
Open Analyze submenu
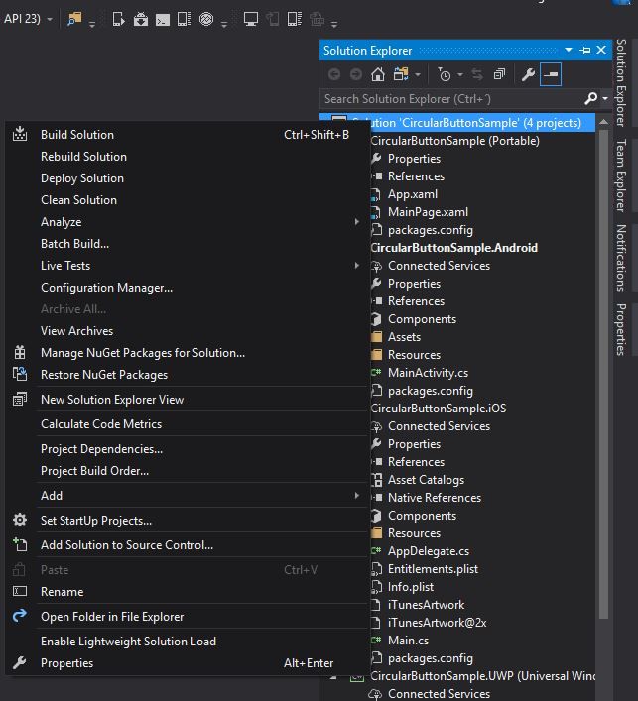click(x=187, y=222)
